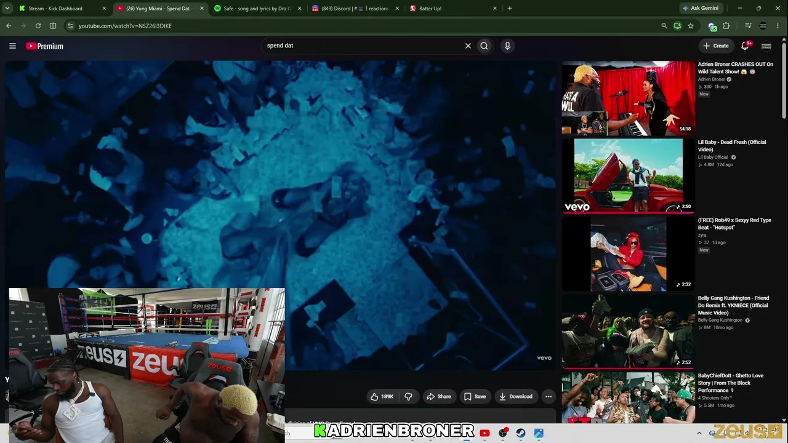Visit the Adrien Broner channel link
Viewport: 788px width, 443px height.
click(x=712, y=79)
